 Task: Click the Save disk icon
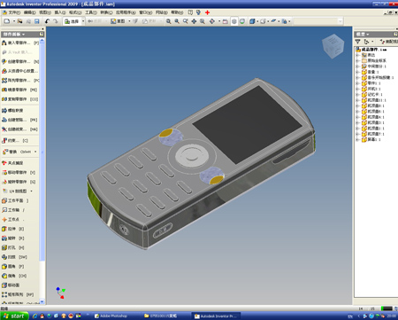pos(37,21)
